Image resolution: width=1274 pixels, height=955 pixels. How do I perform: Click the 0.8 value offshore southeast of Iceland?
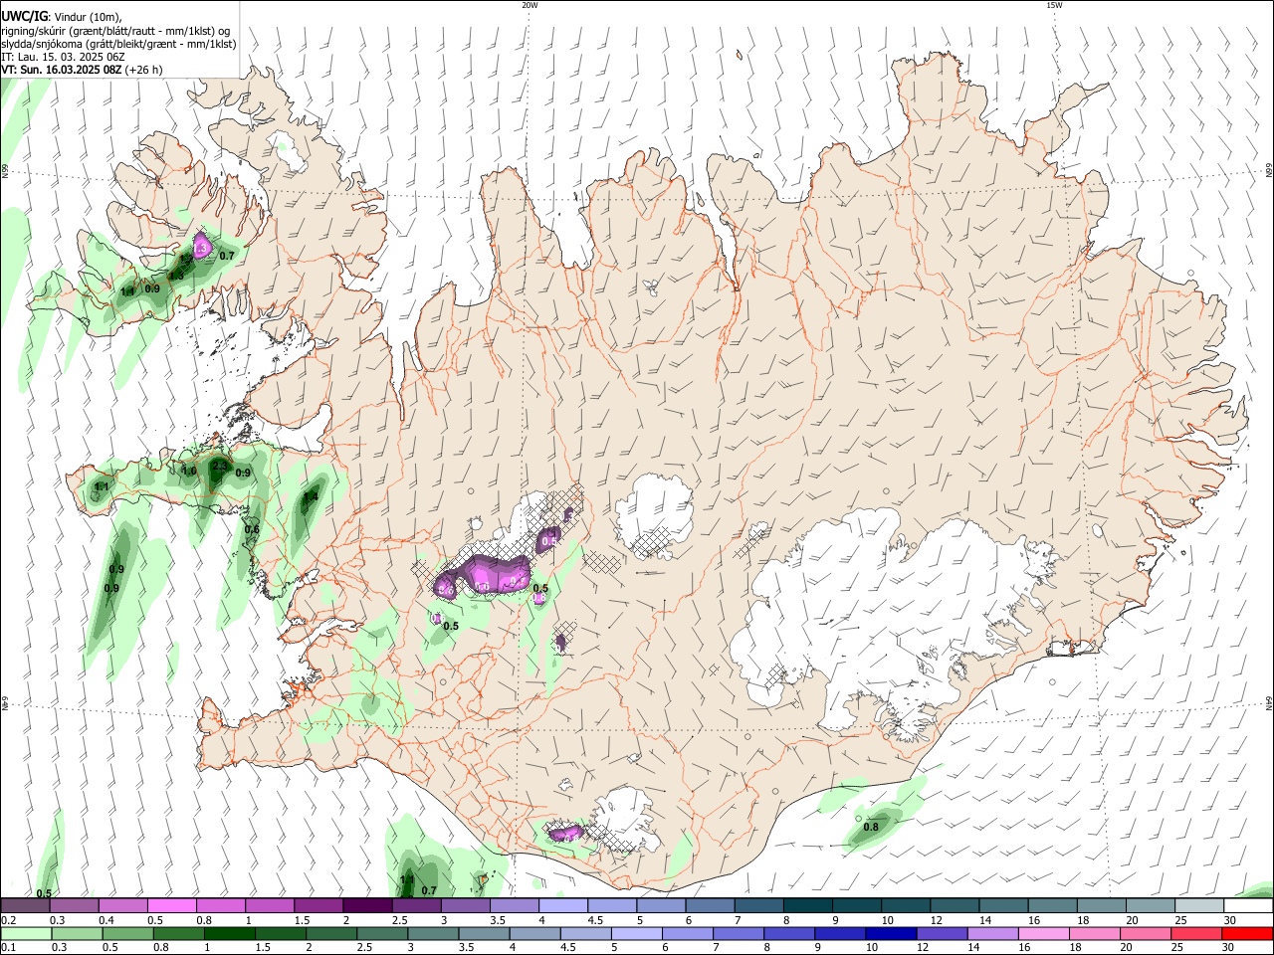[871, 827]
